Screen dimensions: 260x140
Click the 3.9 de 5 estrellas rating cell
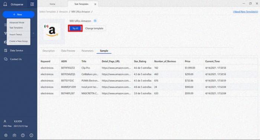click(143, 93)
